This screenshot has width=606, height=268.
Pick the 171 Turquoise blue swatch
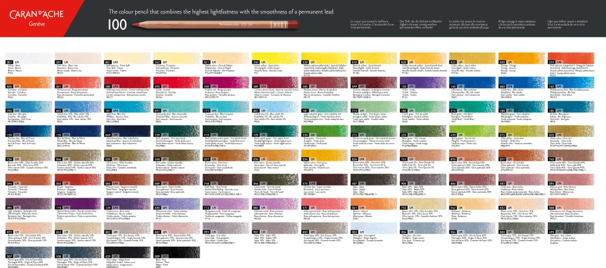[226, 107]
